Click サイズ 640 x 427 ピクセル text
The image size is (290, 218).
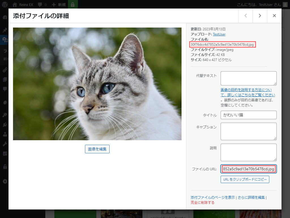pos(211,60)
